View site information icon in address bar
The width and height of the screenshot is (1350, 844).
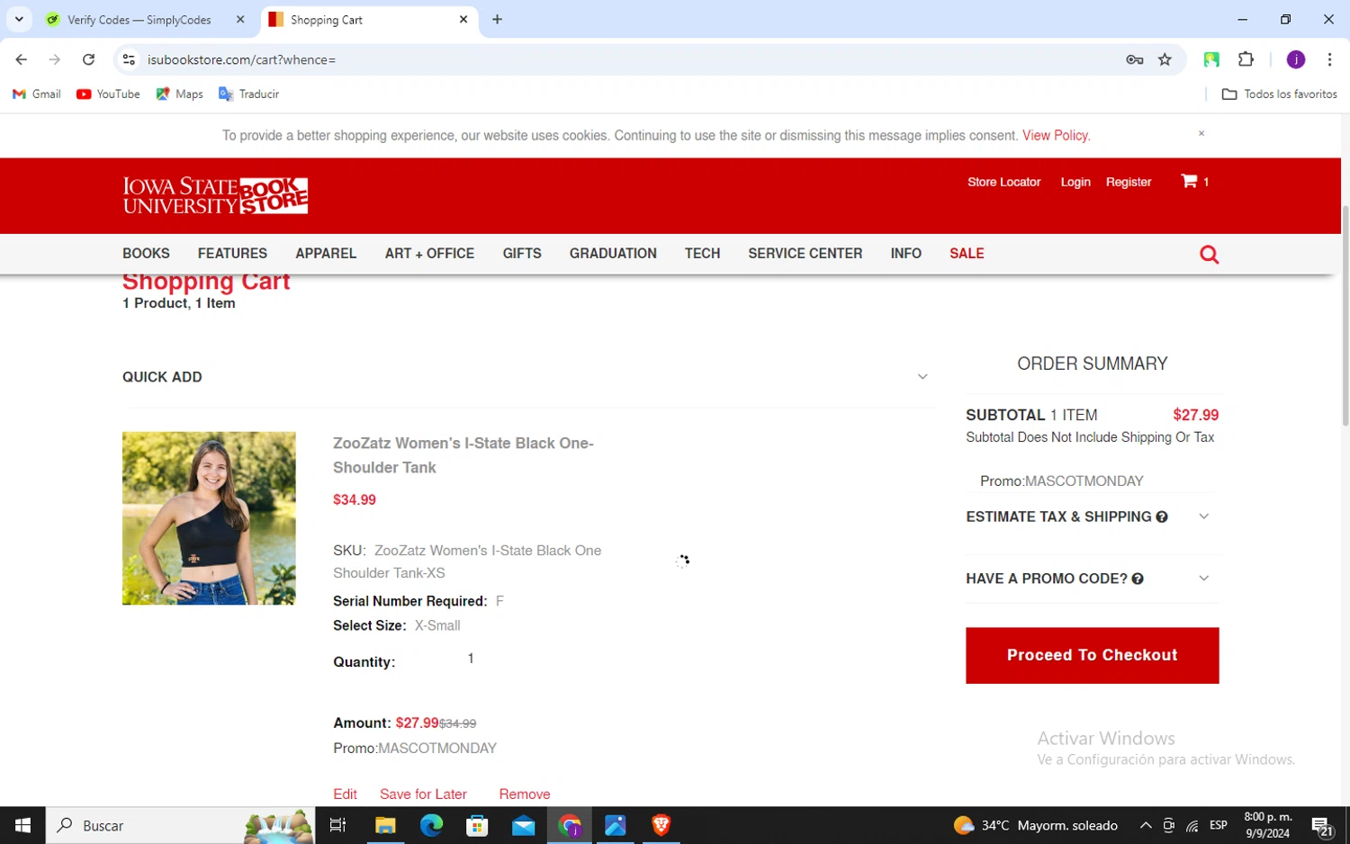(x=129, y=59)
